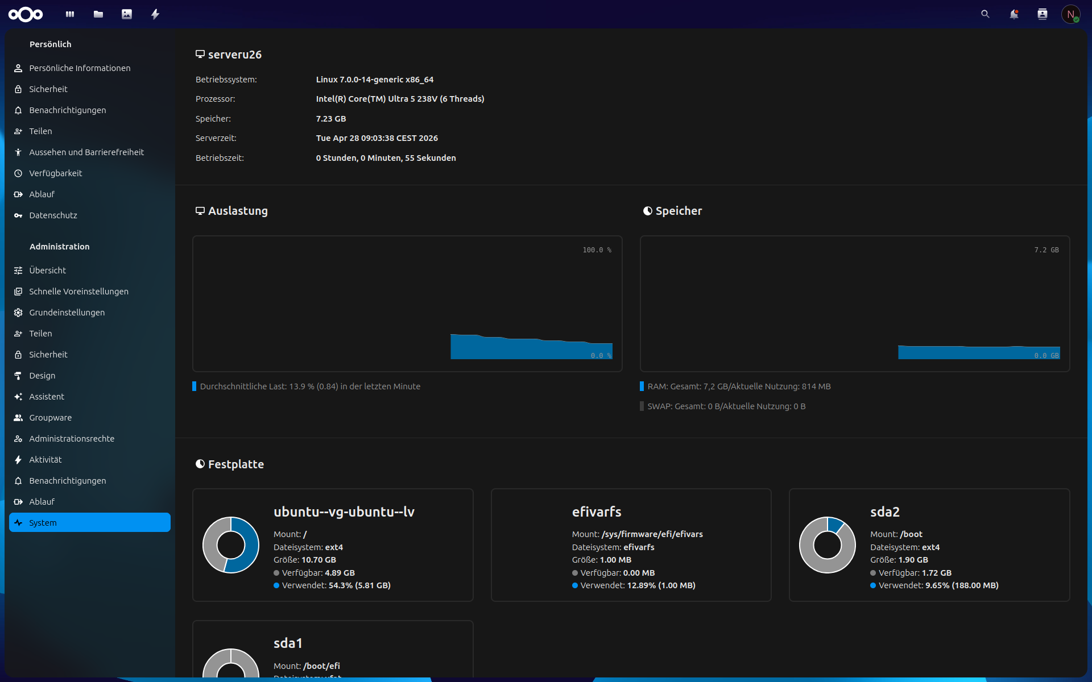Screen dimensions: 1092x682
Task: Go to Aussehen und Barrierefreiheit
Action: (86, 152)
